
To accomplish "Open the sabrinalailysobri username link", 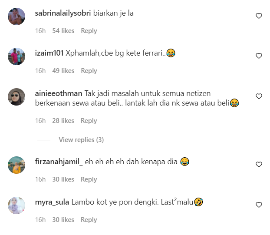I will [x=63, y=13].
